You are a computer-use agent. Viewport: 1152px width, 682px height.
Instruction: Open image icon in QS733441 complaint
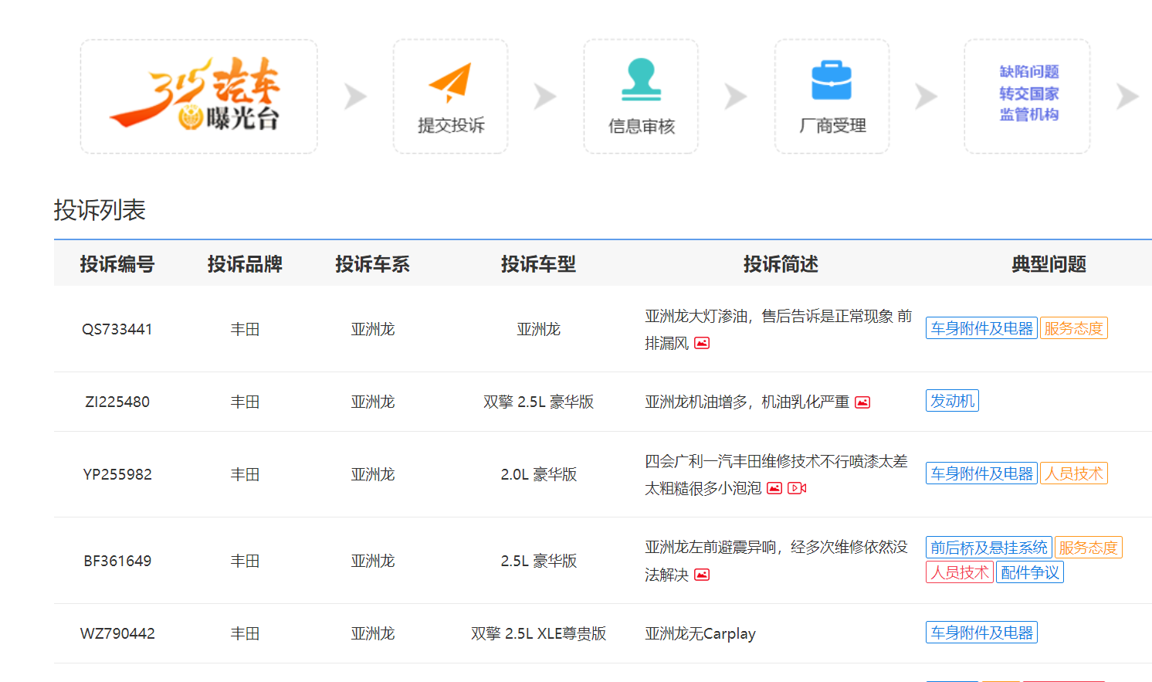click(x=702, y=343)
